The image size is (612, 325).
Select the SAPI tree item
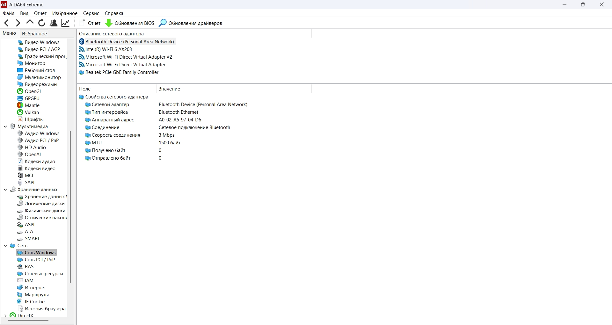click(26, 183)
